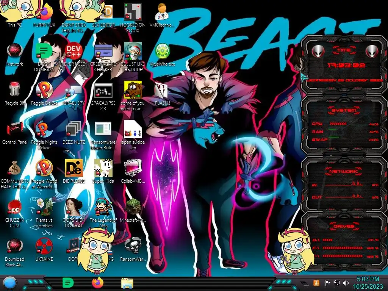The height and width of the screenshot is (291, 388).
Task: Select the Minecraft4Fr... block icon
Action: [x=133, y=211]
